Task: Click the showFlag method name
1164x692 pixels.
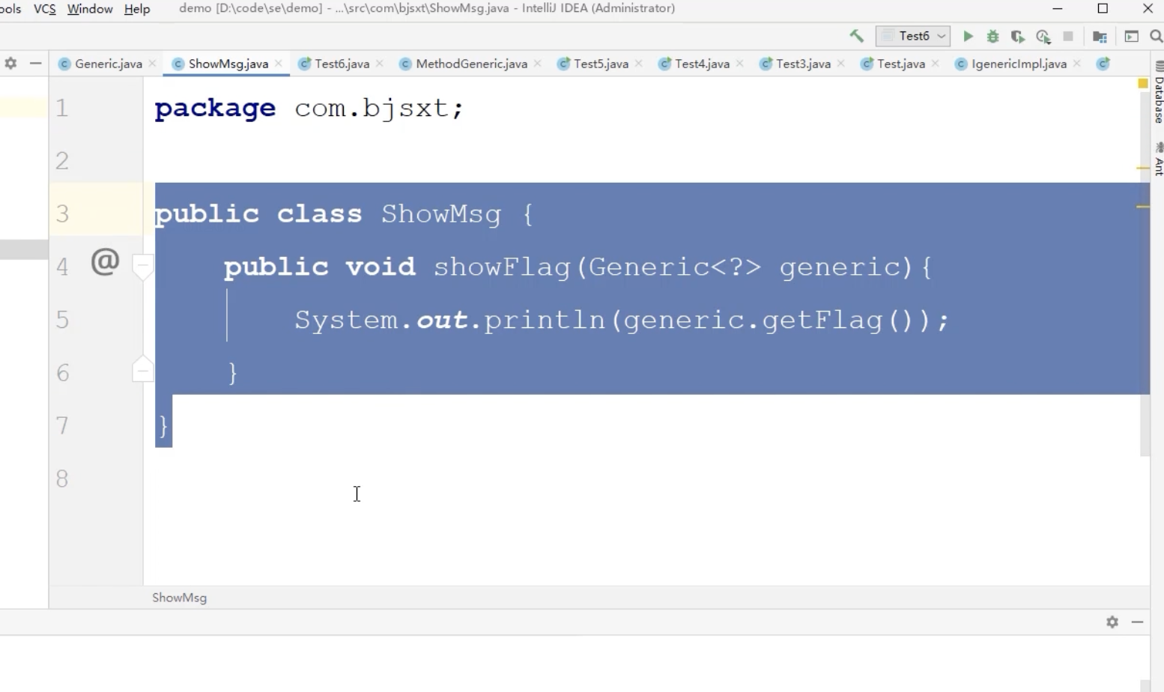Action: tap(502, 267)
